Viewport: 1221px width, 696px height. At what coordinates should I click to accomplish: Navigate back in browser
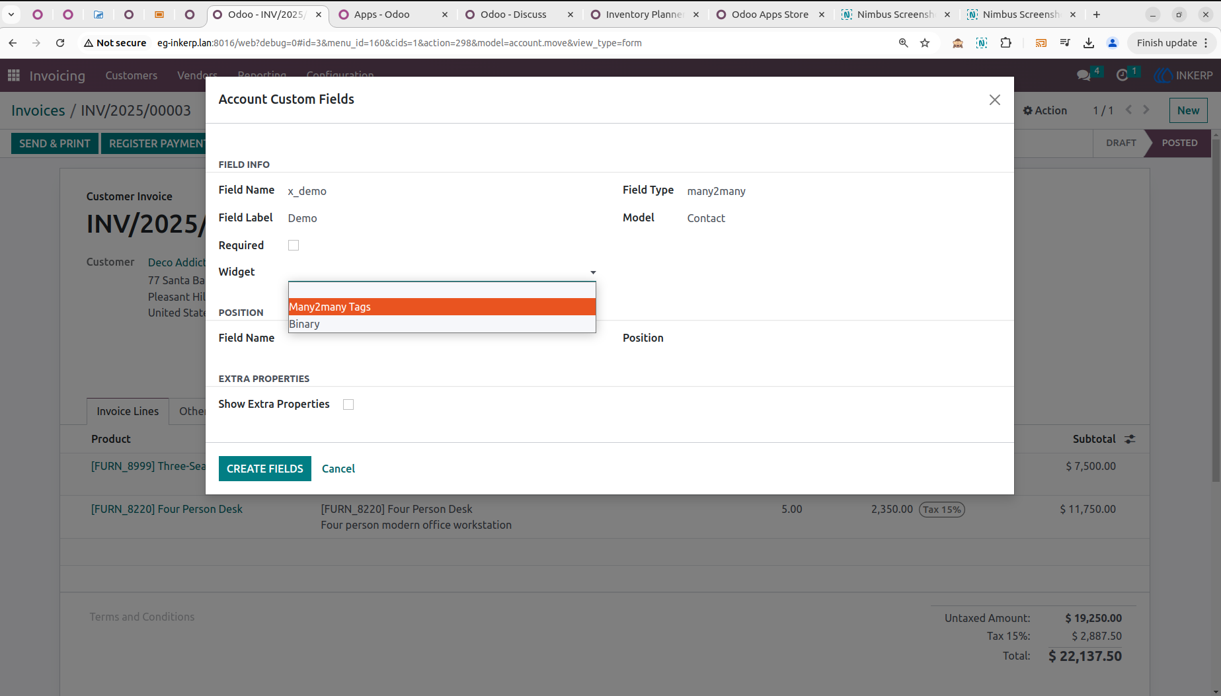click(x=13, y=43)
